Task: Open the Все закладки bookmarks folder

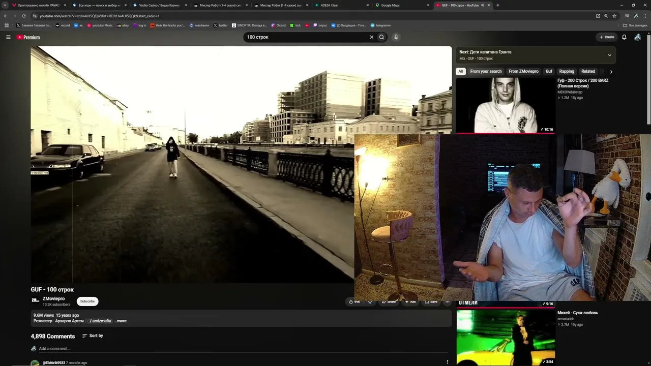Action: (635, 25)
